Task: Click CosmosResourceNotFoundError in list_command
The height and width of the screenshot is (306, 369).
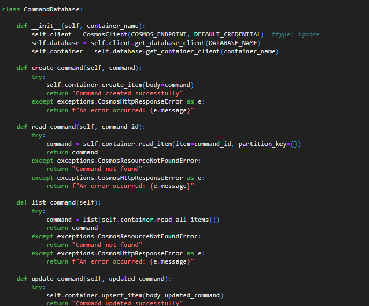Action: (x=147, y=236)
